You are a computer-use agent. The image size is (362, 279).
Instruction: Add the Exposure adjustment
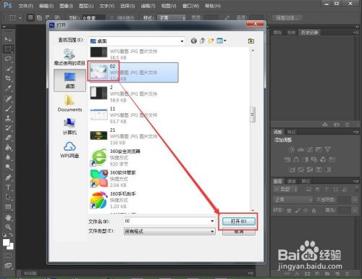click(319, 149)
